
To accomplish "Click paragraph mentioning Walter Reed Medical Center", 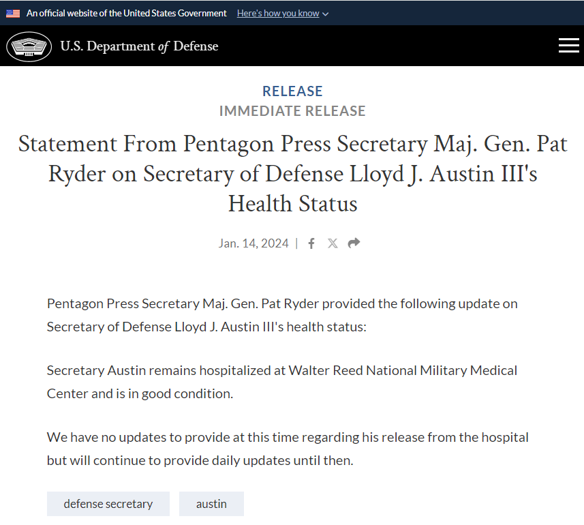I will (x=282, y=382).
